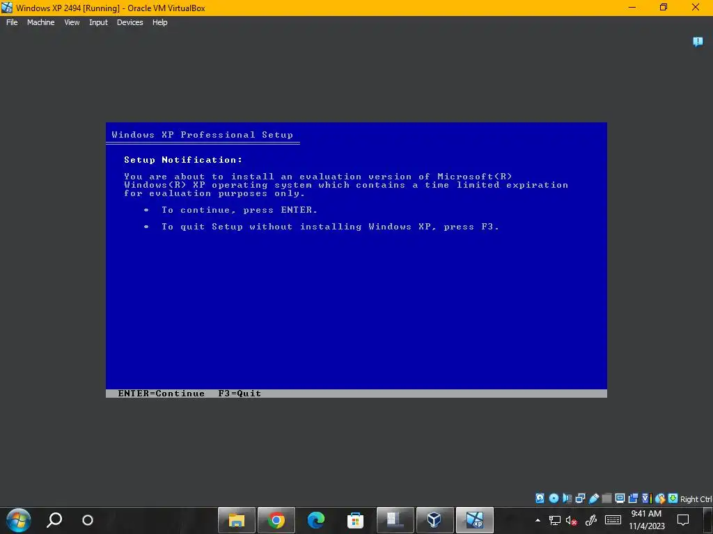
Task: Click the recording status indicator
Action: click(633, 498)
